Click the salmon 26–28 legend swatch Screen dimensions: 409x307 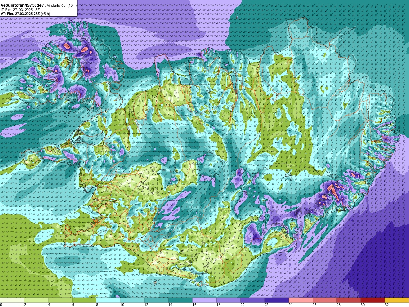coord(325,300)
